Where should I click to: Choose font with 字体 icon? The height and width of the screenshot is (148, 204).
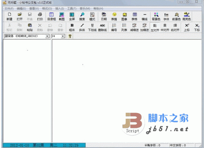pyautogui.click(x=166, y=16)
